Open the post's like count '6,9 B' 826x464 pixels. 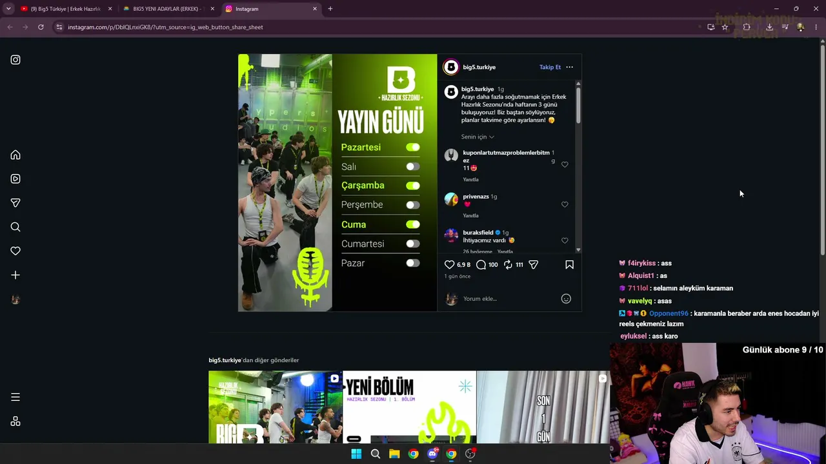[464, 265]
